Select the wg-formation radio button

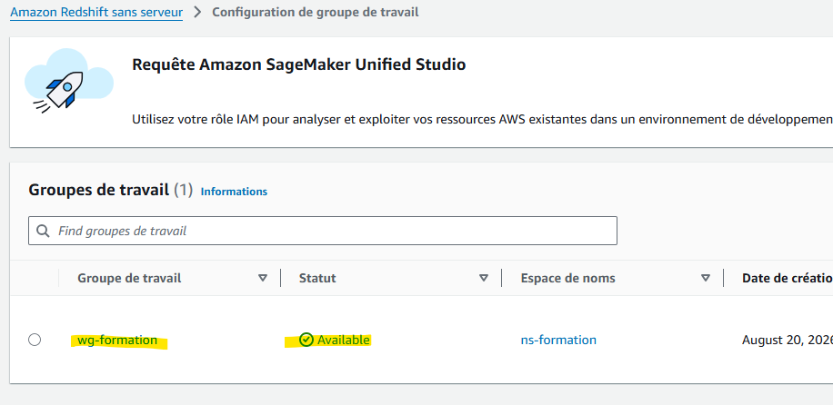tap(35, 340)
